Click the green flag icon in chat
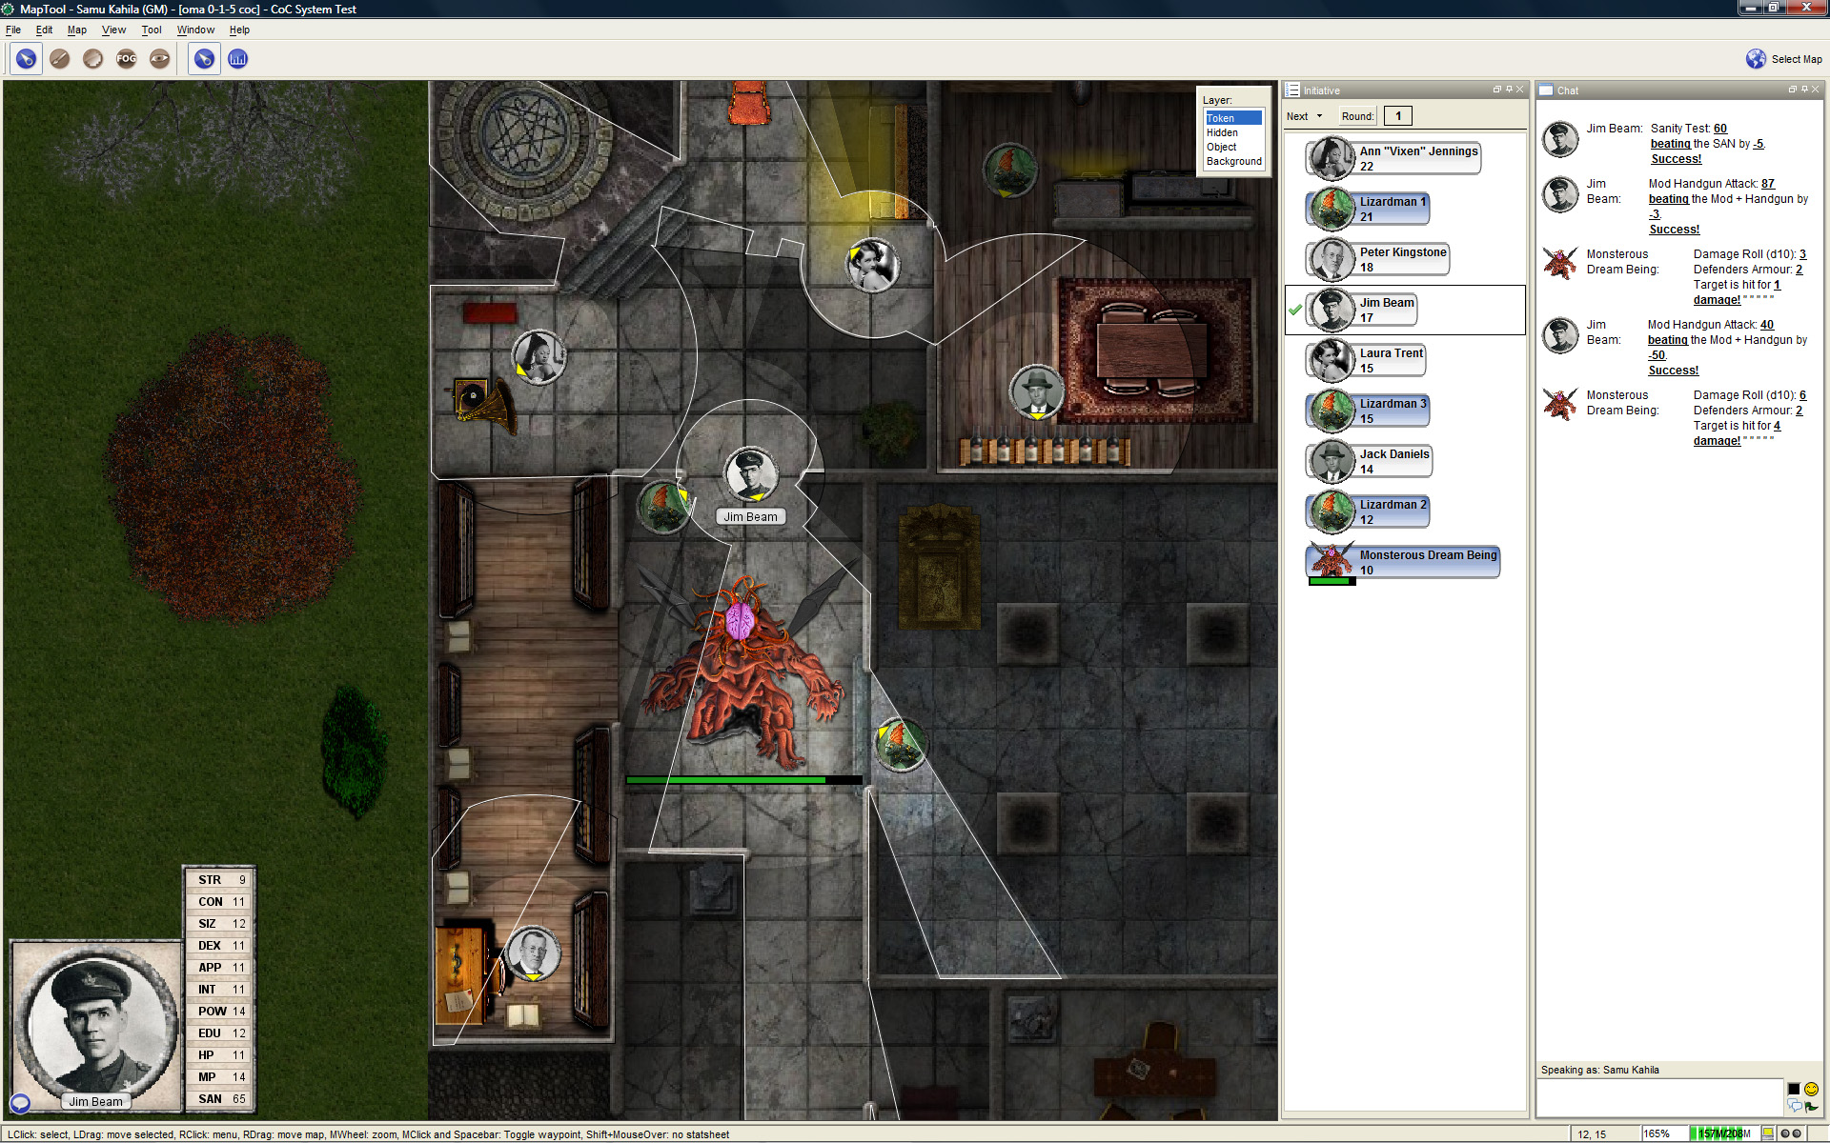1830x1143 pixels. tap(1811, 1106)
